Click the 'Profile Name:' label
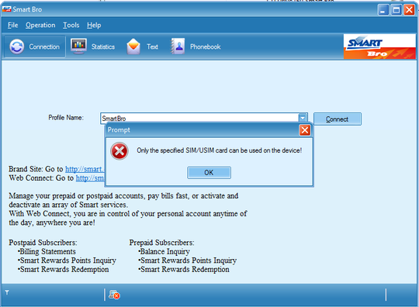Screen dimensions: 419x307 [x=66, y=118]
